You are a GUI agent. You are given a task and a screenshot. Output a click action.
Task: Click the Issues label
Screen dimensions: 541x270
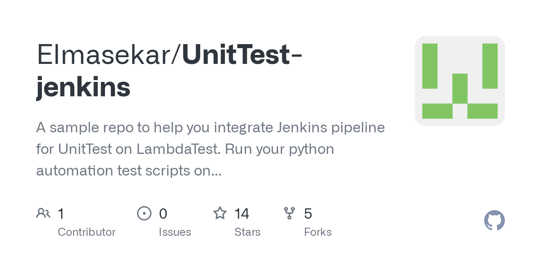coord(175,232)
